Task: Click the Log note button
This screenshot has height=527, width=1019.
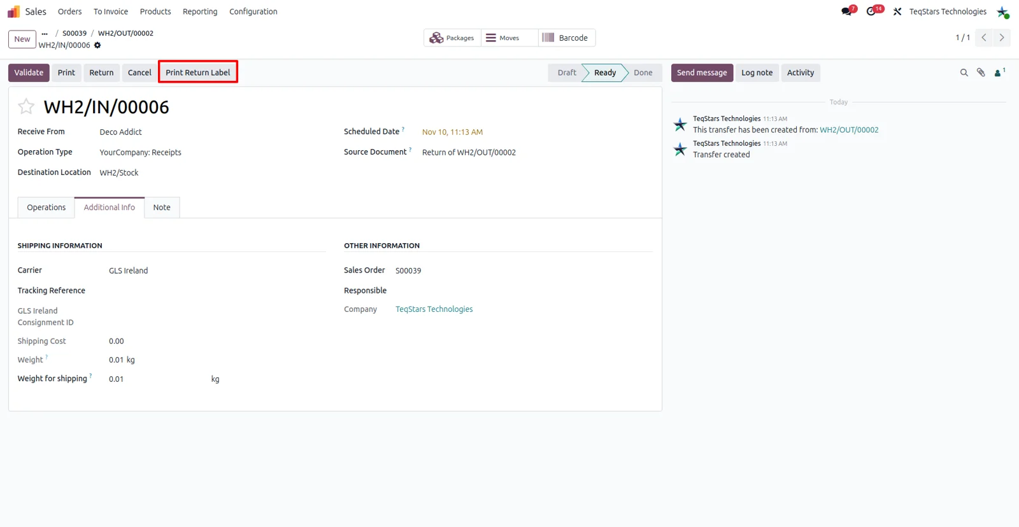Action: click(757, 73)
